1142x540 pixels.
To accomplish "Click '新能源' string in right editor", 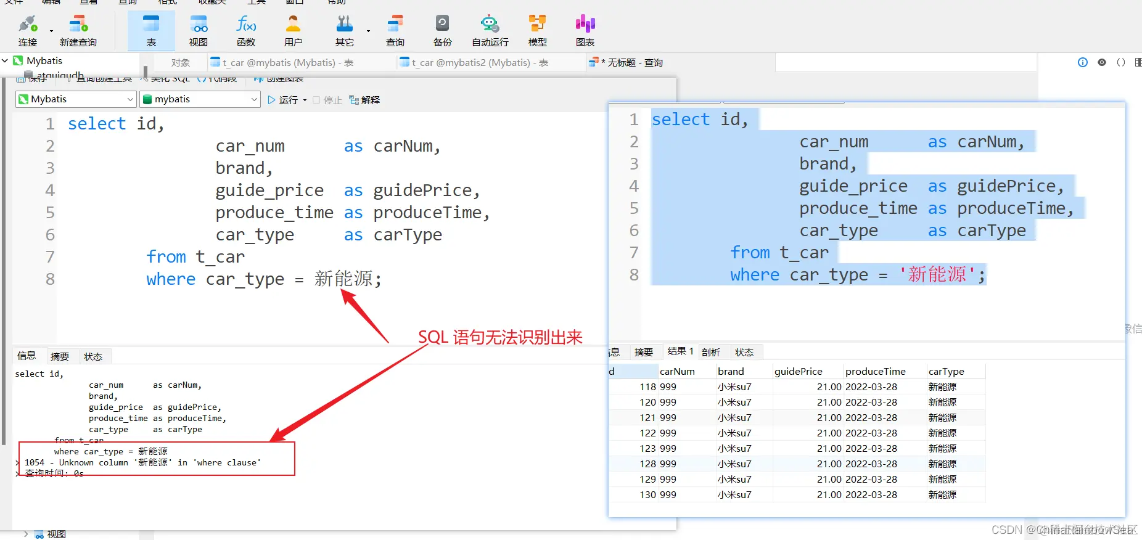I will coord(937,274).
